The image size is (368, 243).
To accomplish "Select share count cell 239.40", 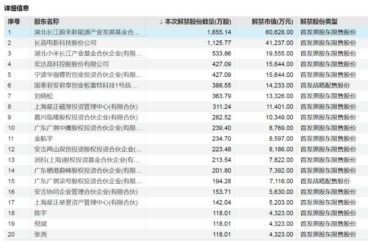I will tap(221, 128).
